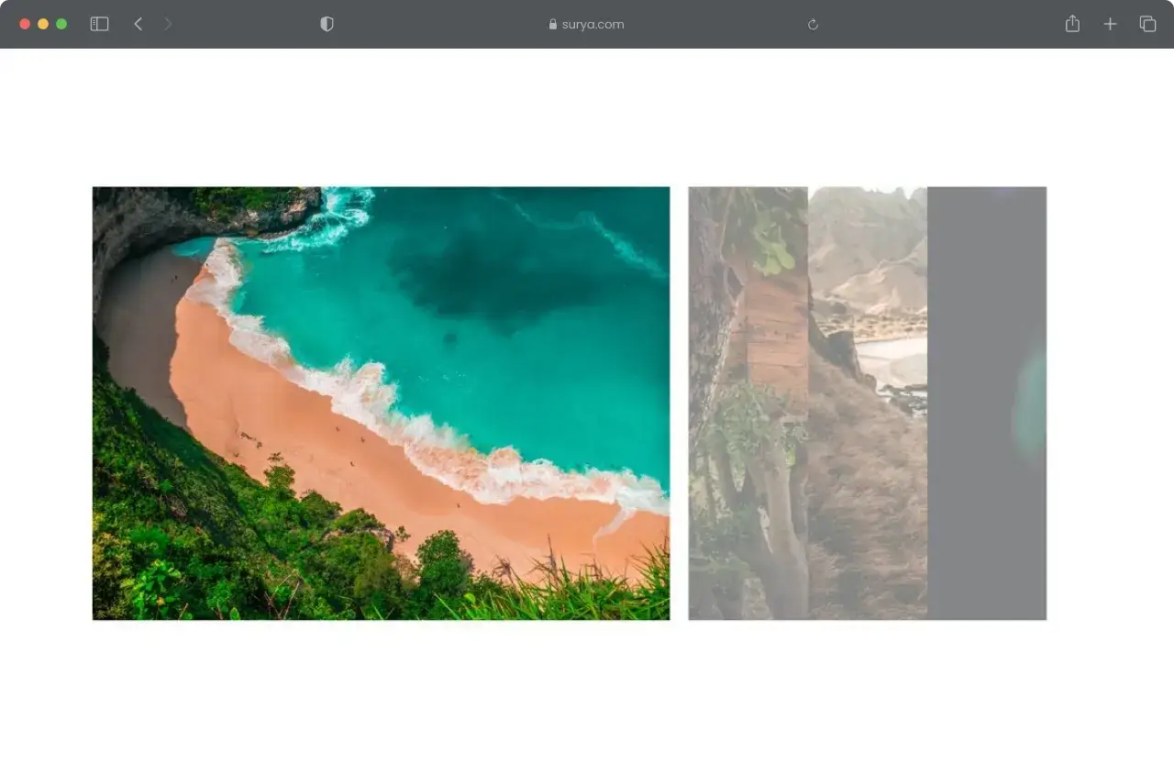Screen dimensions: 1174x763
Task: Close the browser window with red button
Action: tap(25, 24)
